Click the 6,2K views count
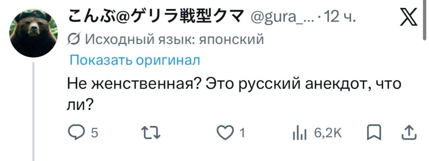This screenshot has width=429, height=161. point(328,133)
